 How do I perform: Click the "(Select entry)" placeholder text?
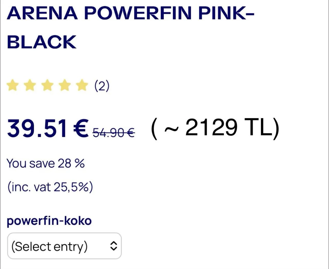point(49,247)
